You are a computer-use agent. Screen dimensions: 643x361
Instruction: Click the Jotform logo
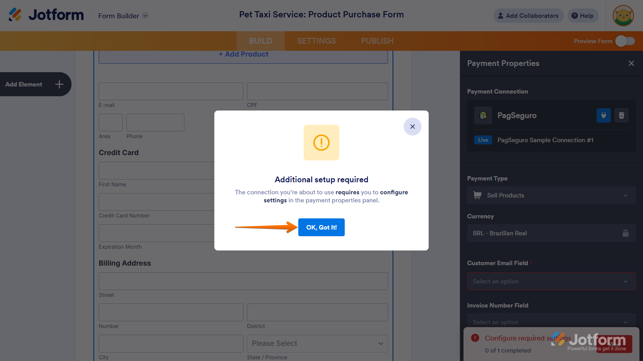coord(46,15)
